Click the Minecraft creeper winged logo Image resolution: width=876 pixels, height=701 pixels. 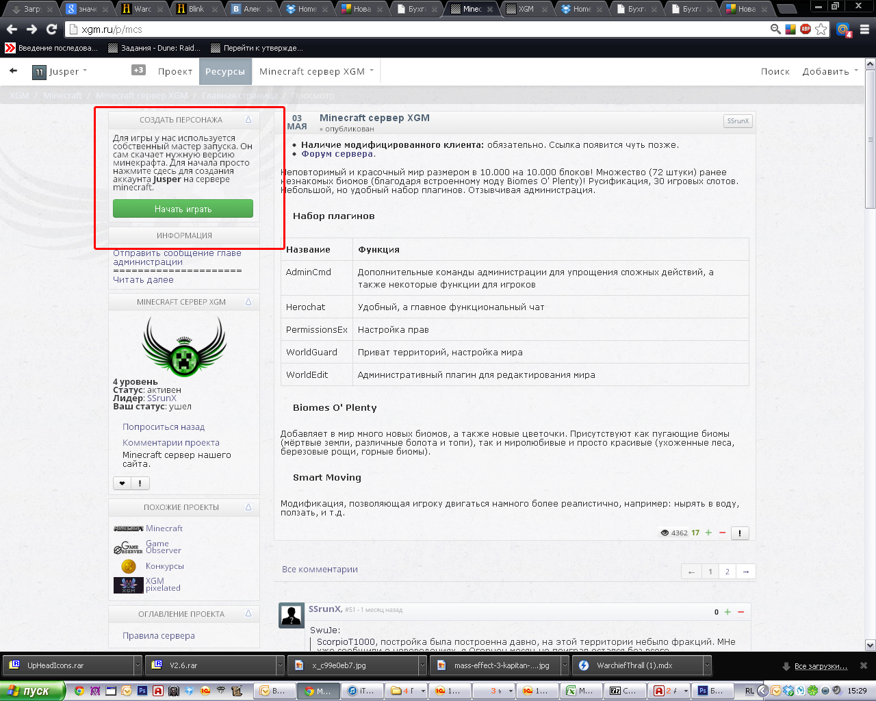coord(183,346)
